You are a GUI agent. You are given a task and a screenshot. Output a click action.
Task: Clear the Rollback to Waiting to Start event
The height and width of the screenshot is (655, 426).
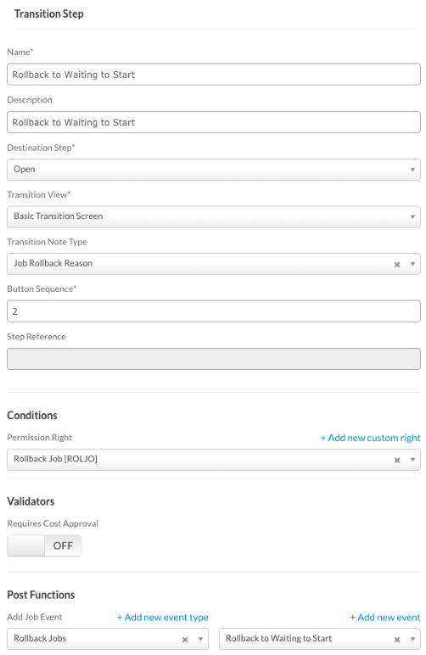[397, 640]
